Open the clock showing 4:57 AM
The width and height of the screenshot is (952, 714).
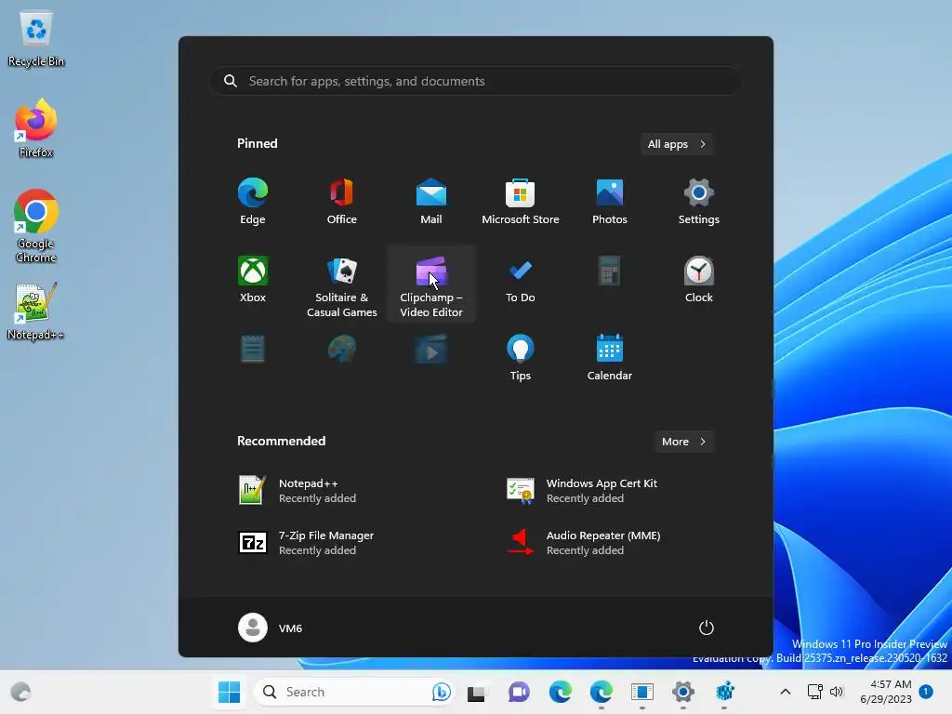tap(886, 692)
